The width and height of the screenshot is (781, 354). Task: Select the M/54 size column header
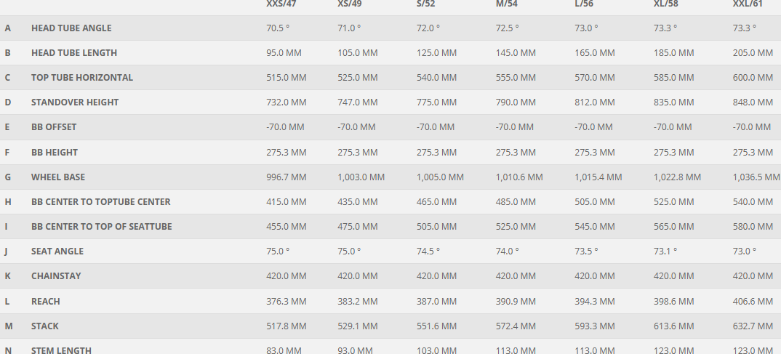tap(508, 4)
